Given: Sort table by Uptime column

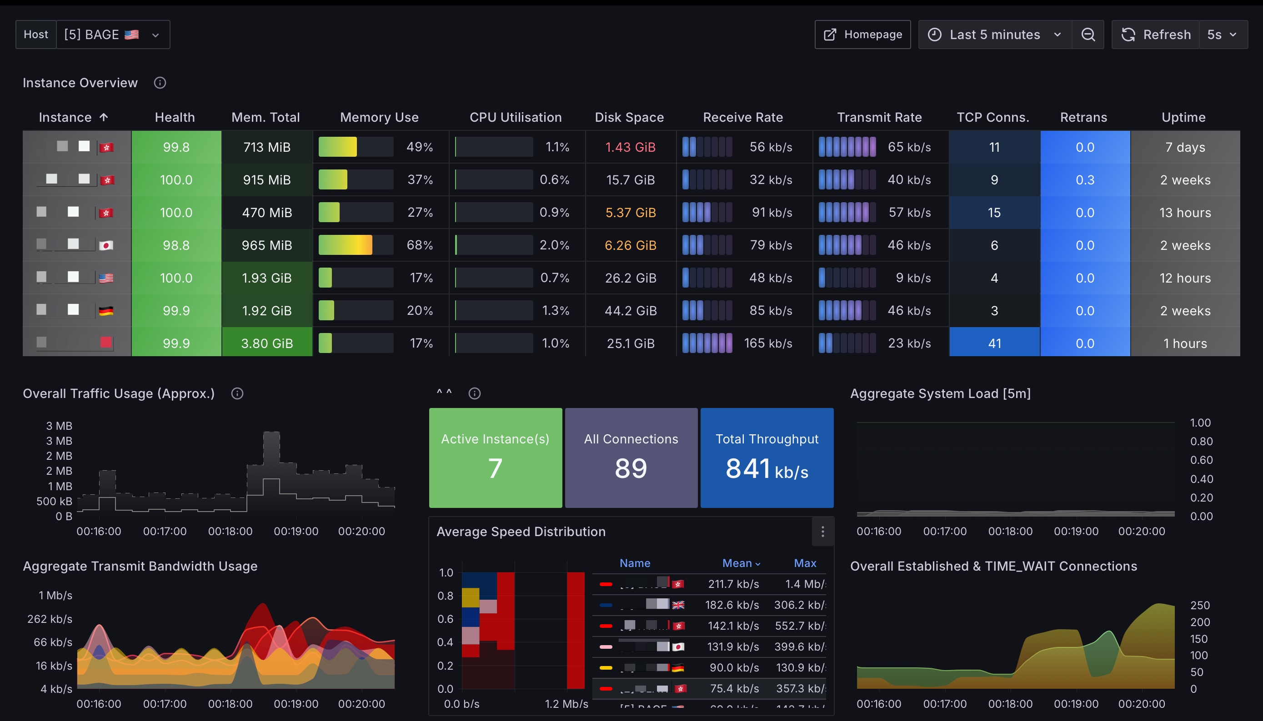Looking at the screenshot, I should coord(1184,117).
